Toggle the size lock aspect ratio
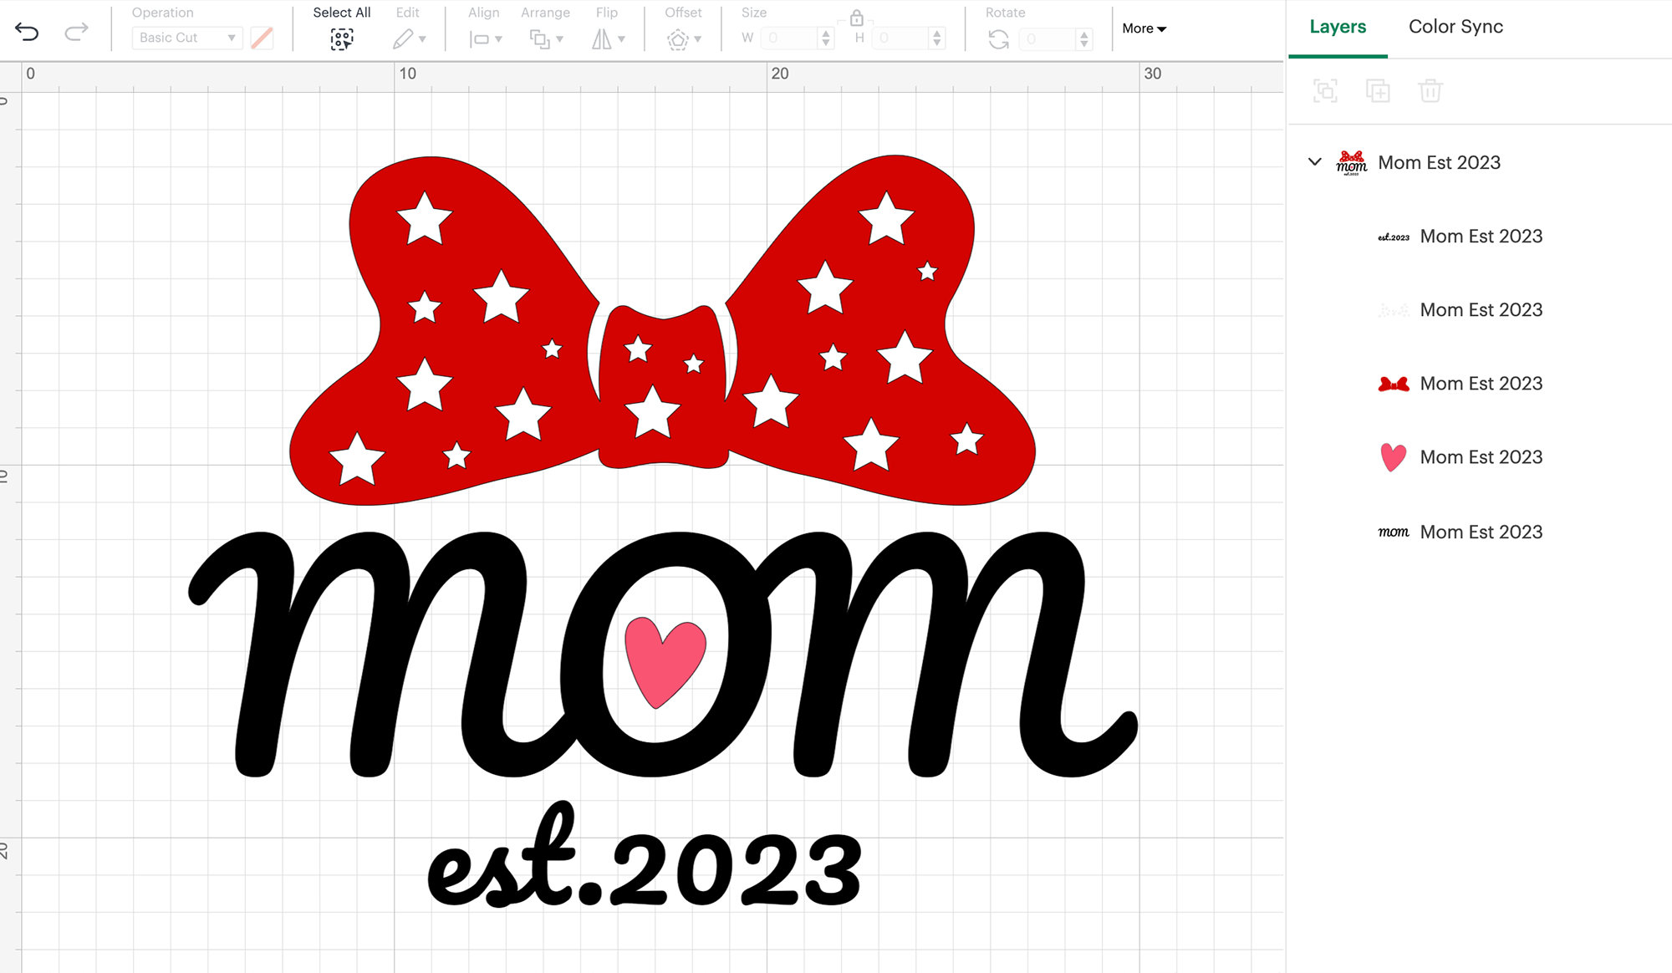1672x973 pixels. [855, 18]
